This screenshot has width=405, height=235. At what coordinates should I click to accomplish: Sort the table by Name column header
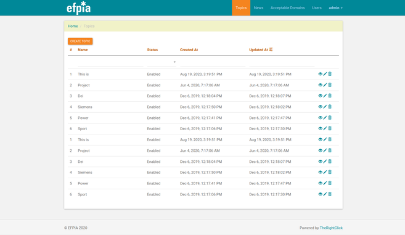[83, 49]
